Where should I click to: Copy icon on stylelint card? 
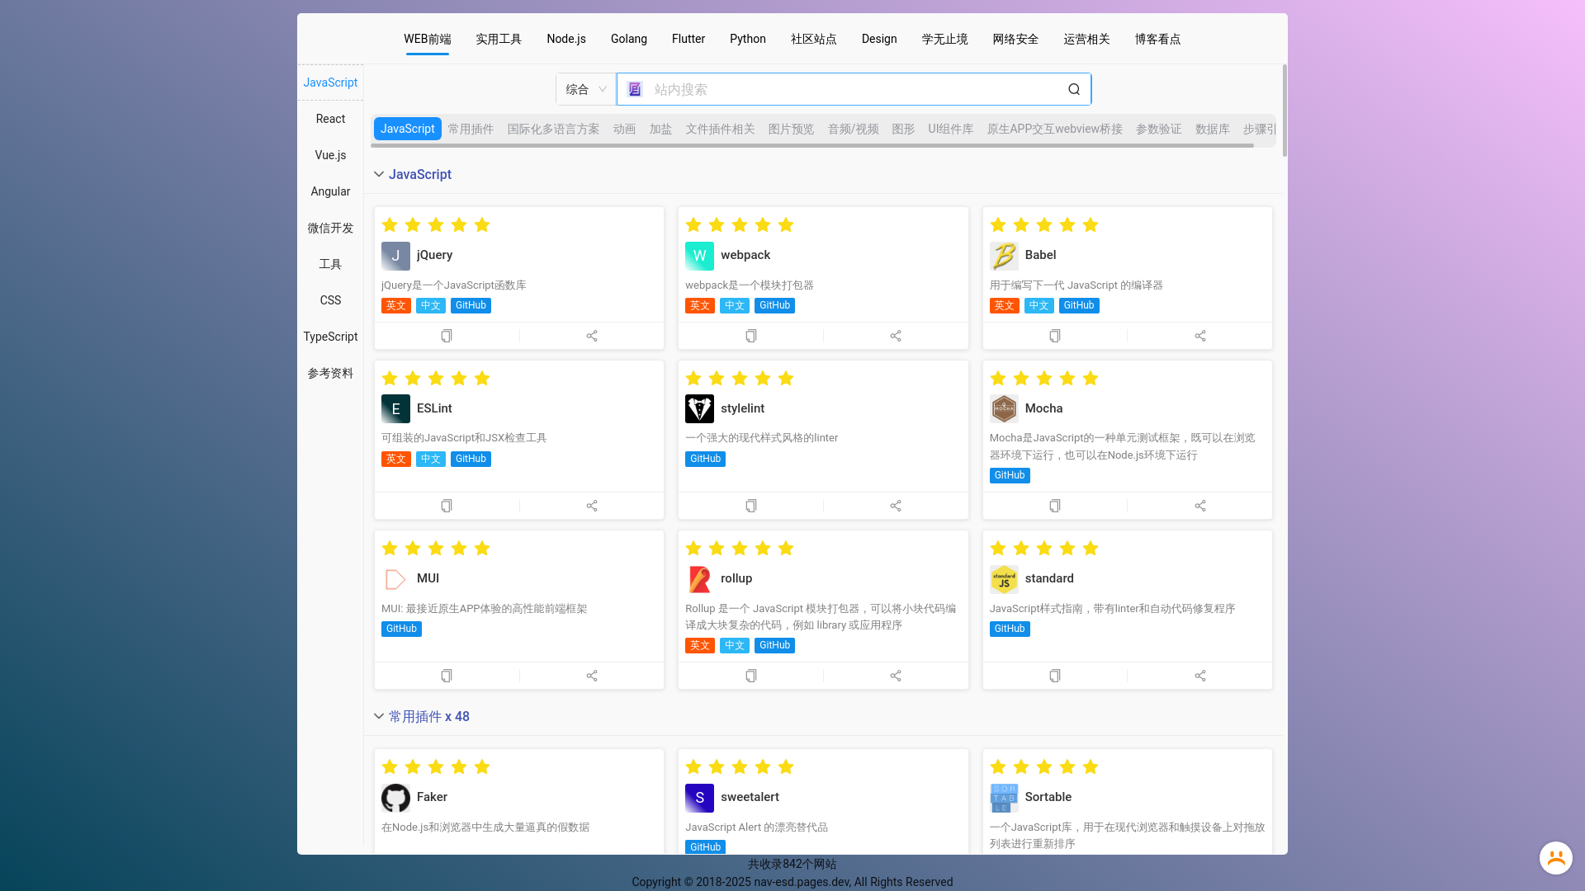point(751,506)
